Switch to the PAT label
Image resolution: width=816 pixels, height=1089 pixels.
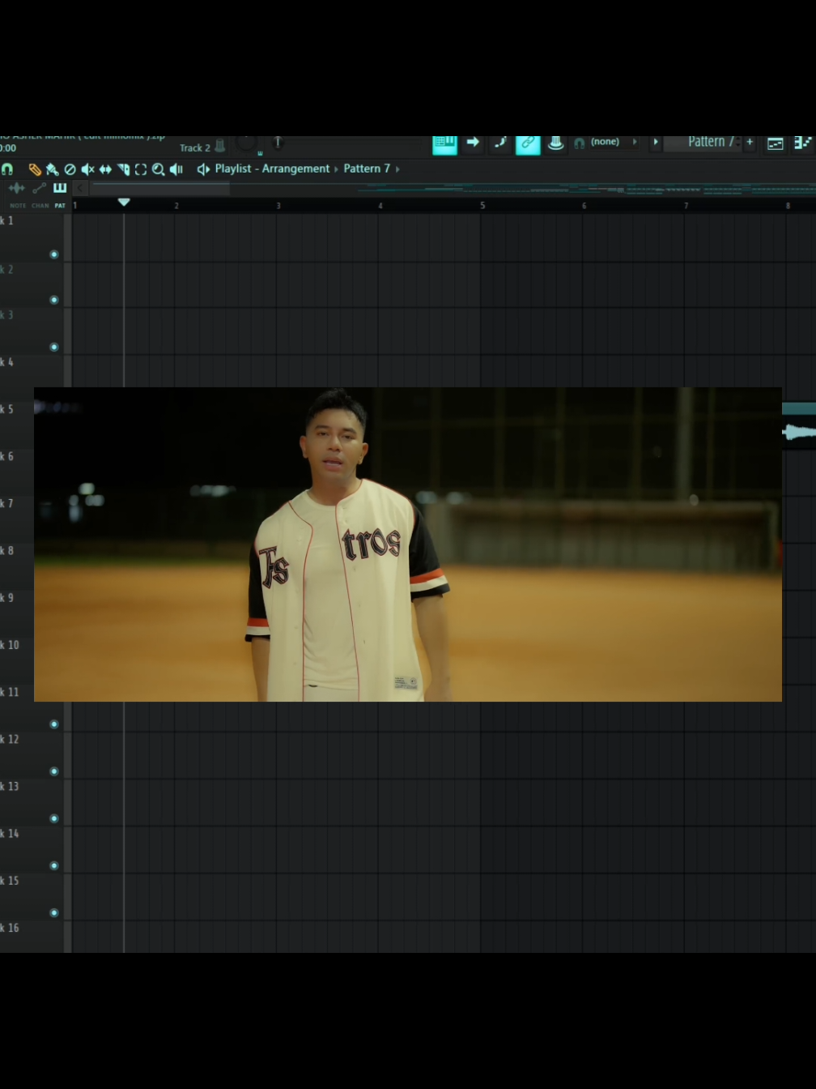point(60,206)
